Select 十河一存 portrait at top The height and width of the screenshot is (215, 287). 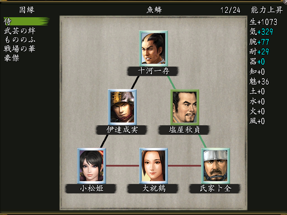click(153, 48)
